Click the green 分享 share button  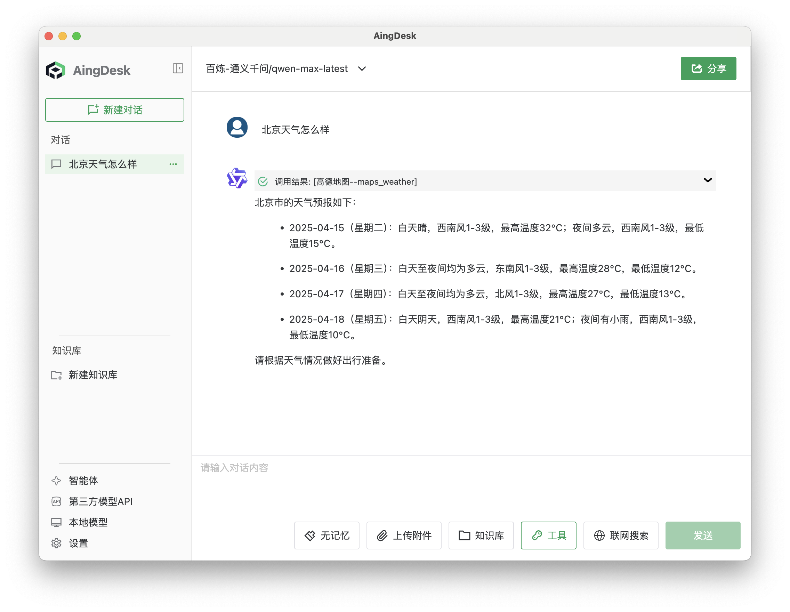[708, 69]
